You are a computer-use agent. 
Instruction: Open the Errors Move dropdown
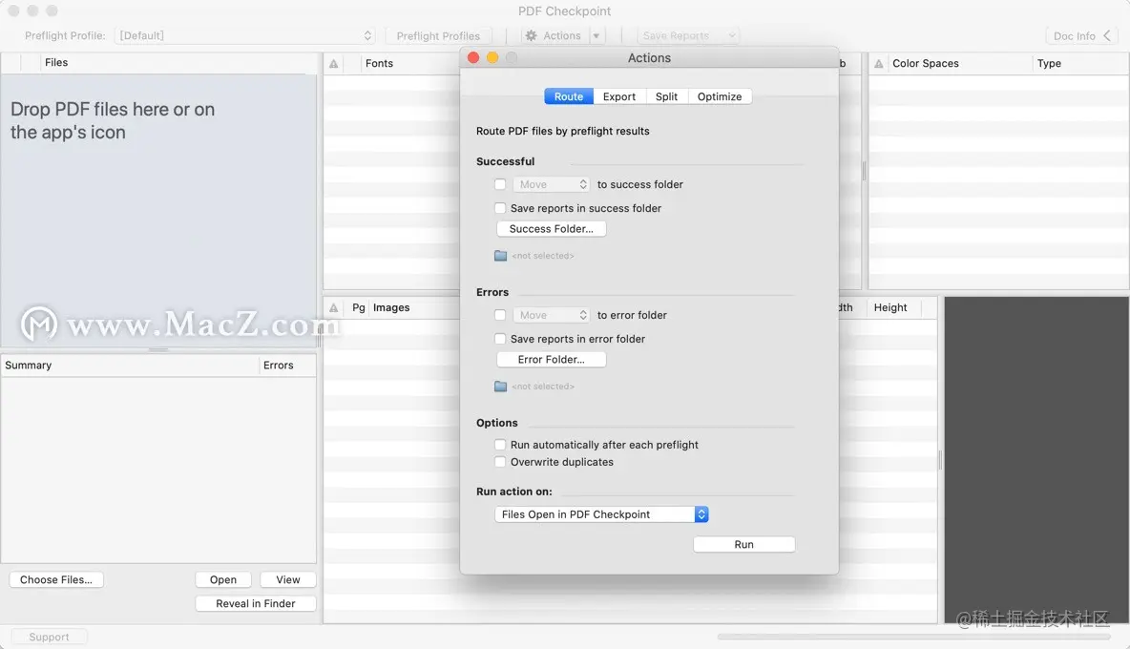click(552, 315)
